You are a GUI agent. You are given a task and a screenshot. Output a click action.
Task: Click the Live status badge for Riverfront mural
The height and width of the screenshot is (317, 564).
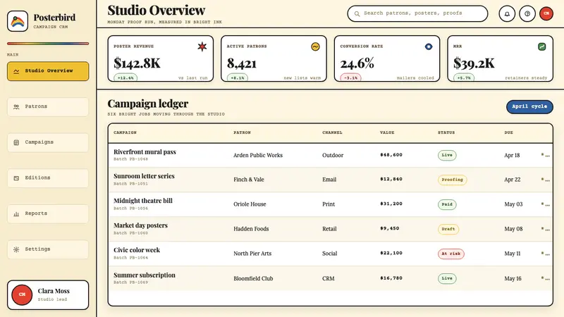pyautogui.click(x=447, y=155)
